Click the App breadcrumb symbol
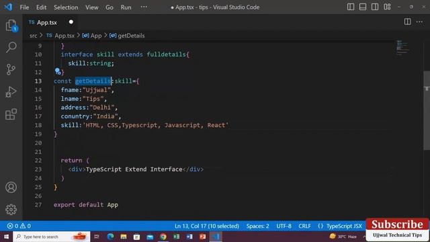Image resolution: width=430 pixels, height=242 pixels. [92, 36]
